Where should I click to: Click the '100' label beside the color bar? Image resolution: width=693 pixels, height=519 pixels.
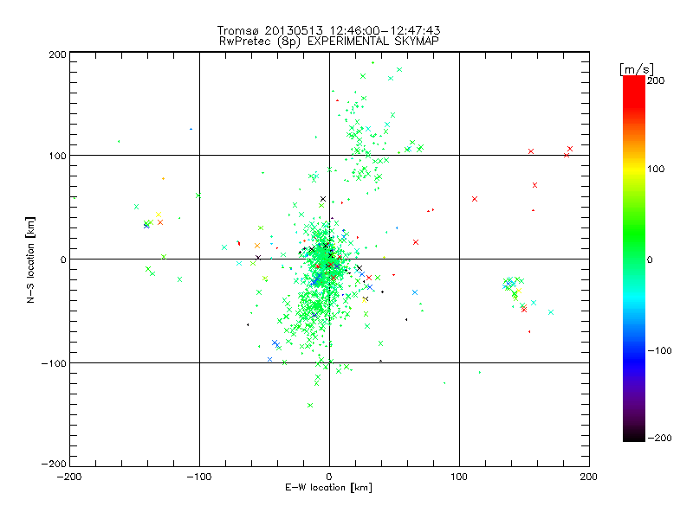pos(656,169)
